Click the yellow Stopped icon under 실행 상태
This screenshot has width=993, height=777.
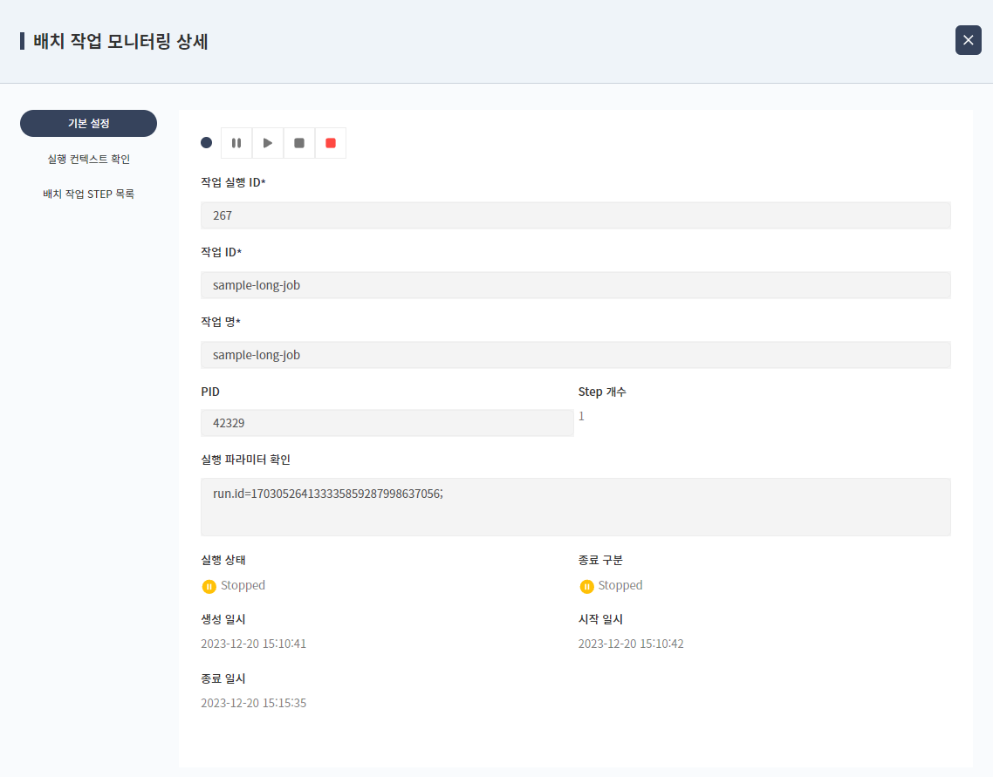(209, 586)
